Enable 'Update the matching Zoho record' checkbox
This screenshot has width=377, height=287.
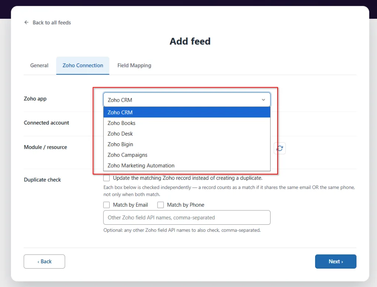(x=106, y=178)
